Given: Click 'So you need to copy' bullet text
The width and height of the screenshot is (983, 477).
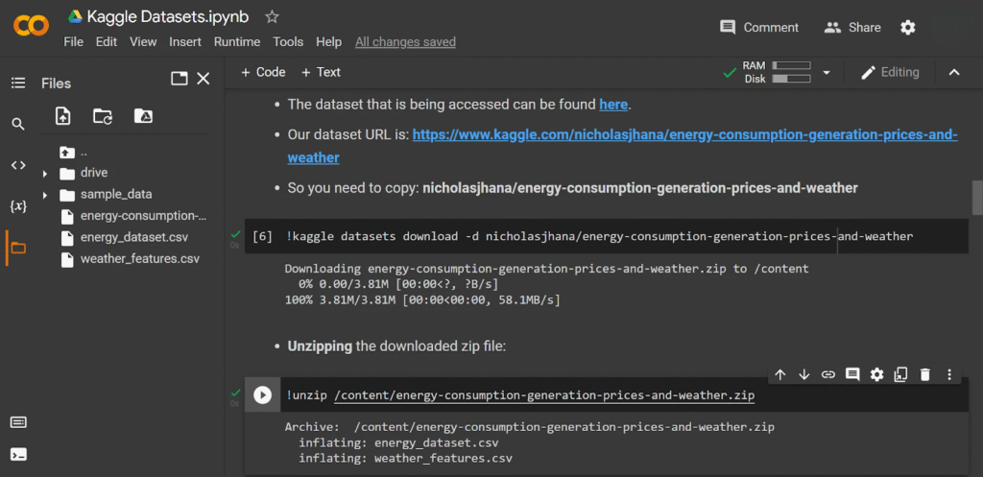Looking at the screenshot, I should pos(572,187).
